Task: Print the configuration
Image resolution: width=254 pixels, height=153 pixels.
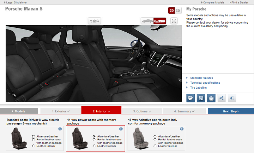Action: 211,98
